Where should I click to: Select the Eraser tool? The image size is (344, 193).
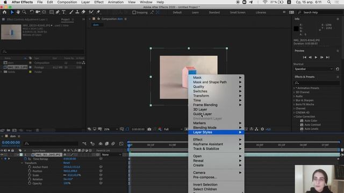pos(83,12)
